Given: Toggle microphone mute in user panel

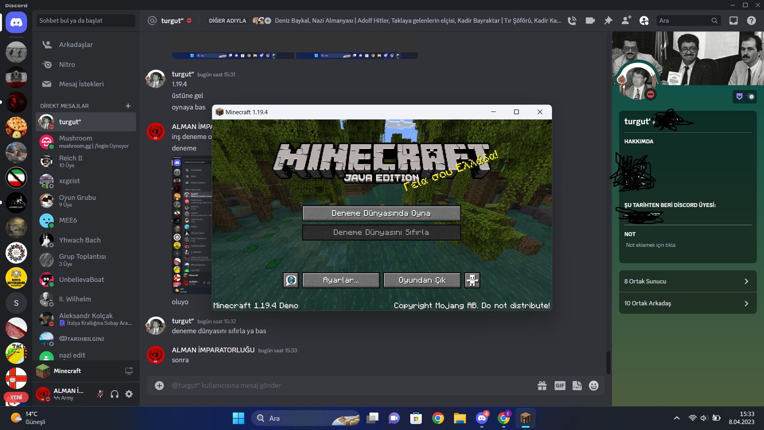Looking at the screenshot, I should tap(100, 394).
